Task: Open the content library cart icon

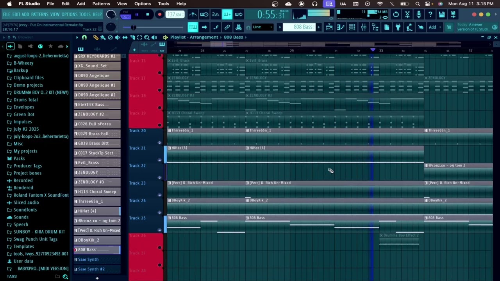Action: coord(449,27)
